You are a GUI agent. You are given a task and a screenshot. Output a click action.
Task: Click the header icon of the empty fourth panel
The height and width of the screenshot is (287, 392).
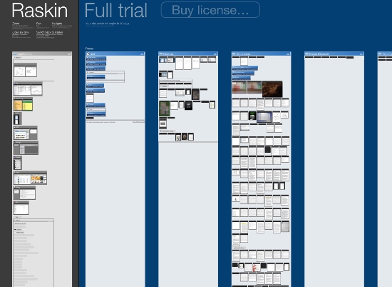pyautogui.click(x=306, y=54)
